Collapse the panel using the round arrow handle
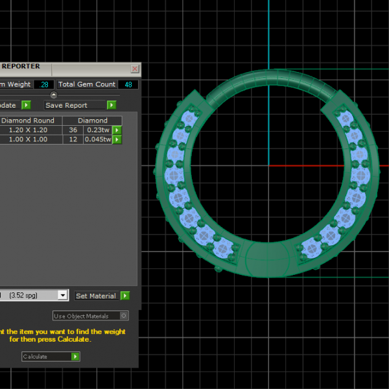389x389 pixels. (x=54, y=95)
